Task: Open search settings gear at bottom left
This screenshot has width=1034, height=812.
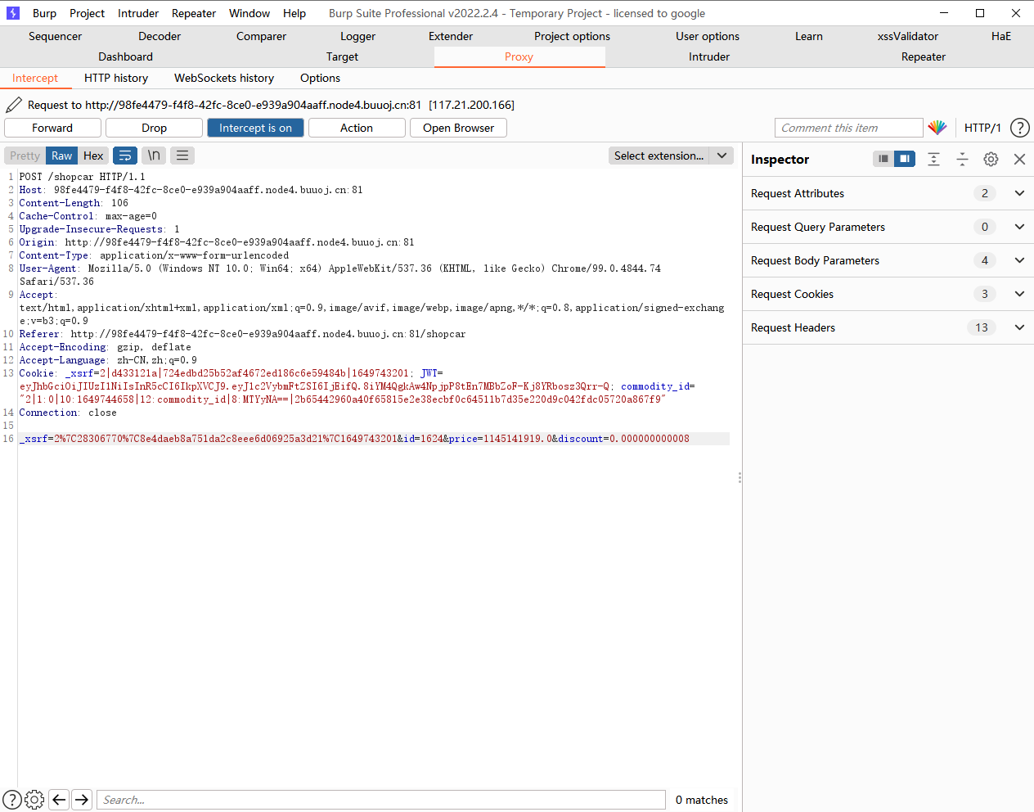Action: pos(34,800)
